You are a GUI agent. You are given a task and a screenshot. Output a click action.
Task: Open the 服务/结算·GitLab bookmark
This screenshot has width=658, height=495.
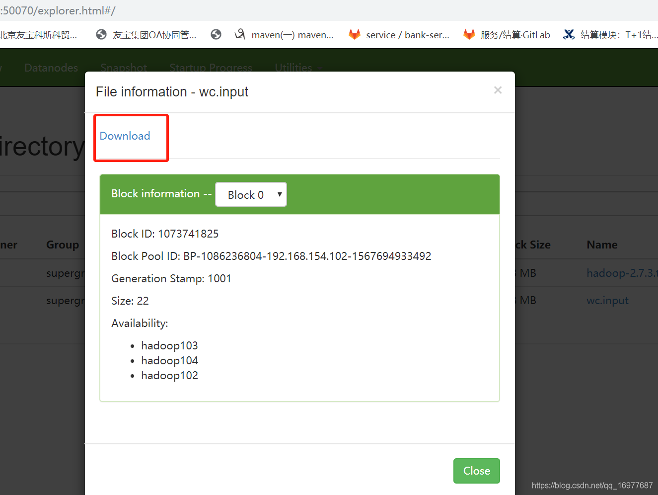[x=515, y=35]
